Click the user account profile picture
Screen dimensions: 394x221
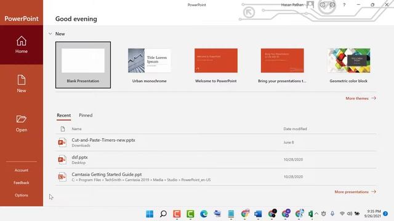click(310, 5)
